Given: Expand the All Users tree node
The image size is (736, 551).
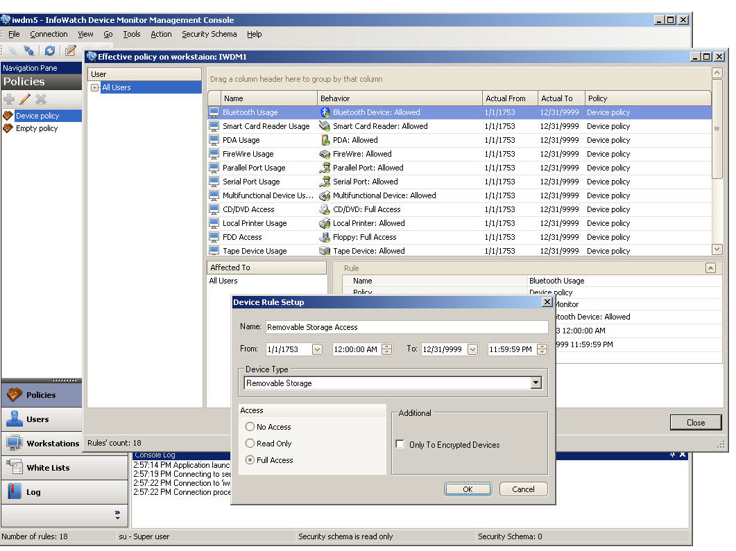Looking at the screenshot, I should tap(95, 87).
